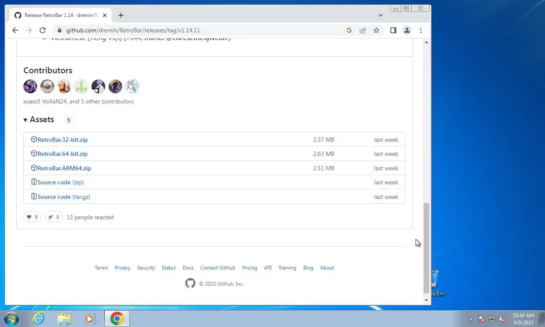The height and width of the screenshot is (327, 545).
Task: Click the Action Center flag tray icon
Action: click(x=482, y=319)
